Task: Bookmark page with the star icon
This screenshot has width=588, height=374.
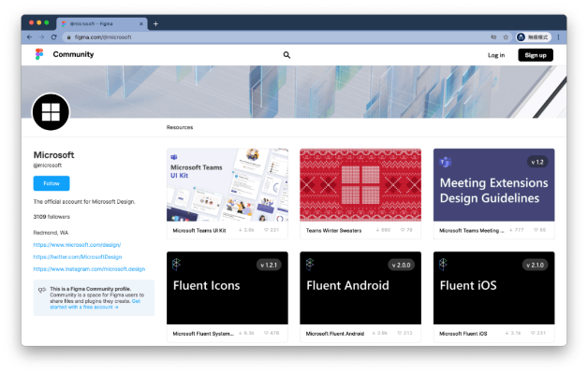Action: (x=506, y=36)
